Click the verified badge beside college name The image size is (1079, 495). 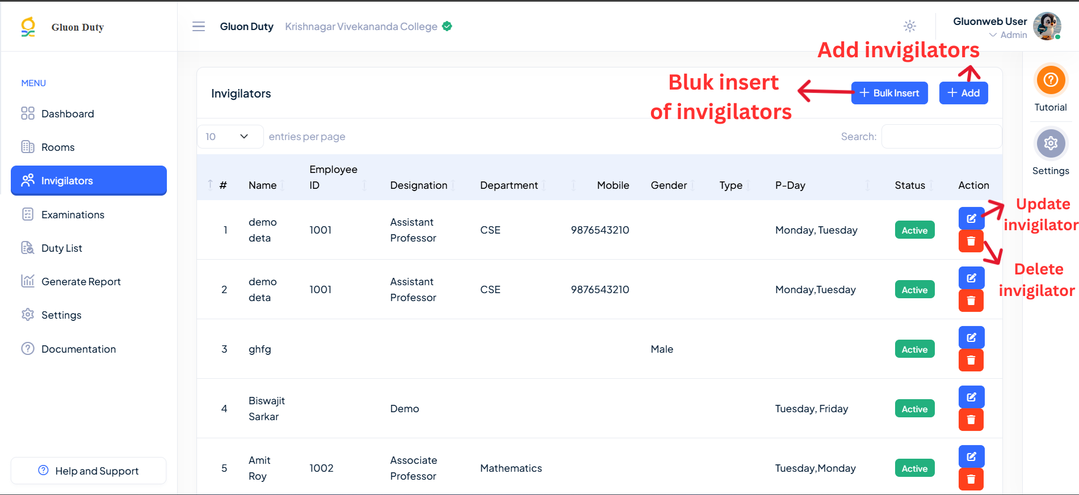pyautogui.click(x=447, y=26)
